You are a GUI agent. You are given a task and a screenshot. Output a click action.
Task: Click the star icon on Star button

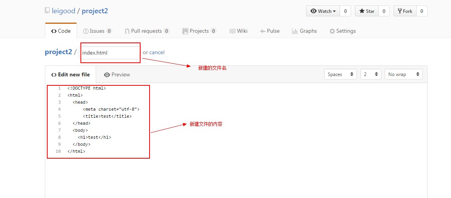pos(362,11)
